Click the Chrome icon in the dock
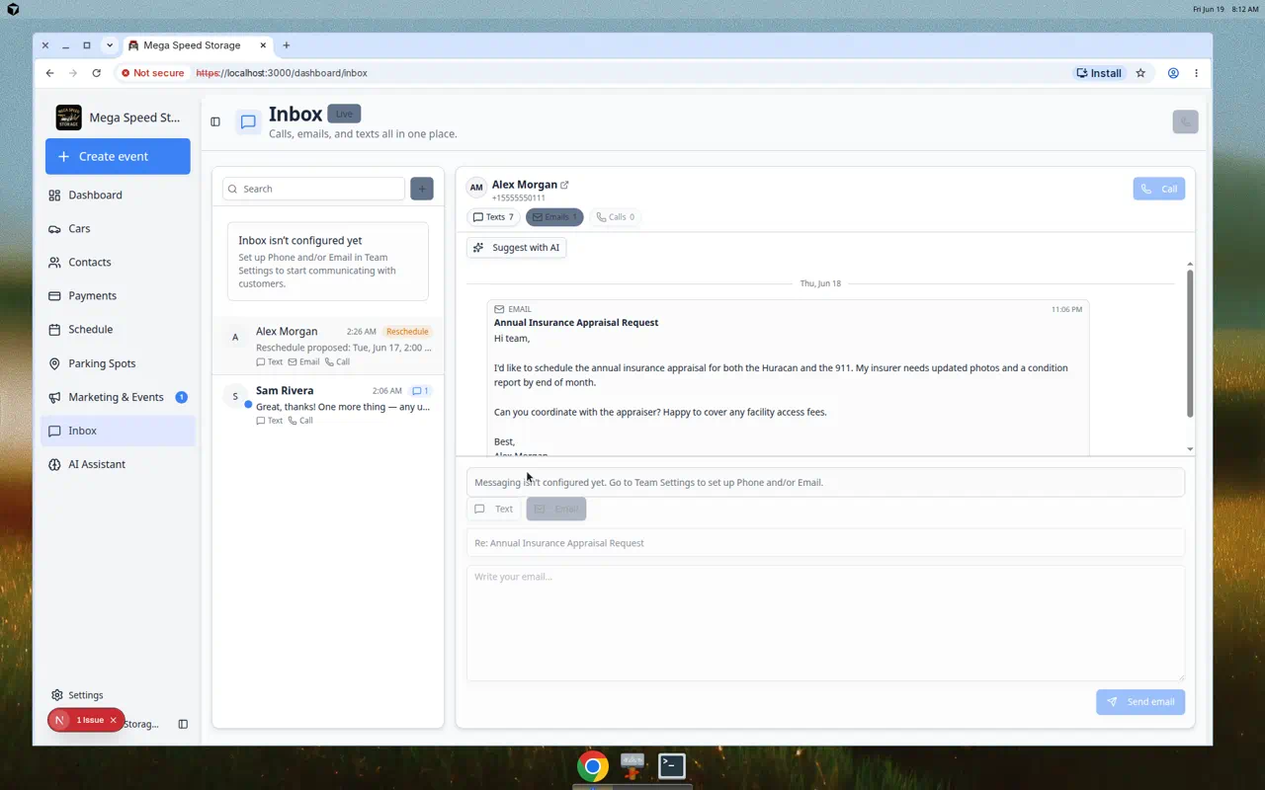 pyautogui.click(x=593, y=766)
